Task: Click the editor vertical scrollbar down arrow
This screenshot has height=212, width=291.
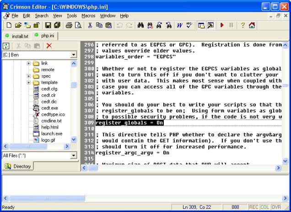Action: pyautogui.click(x=285, y=161)
